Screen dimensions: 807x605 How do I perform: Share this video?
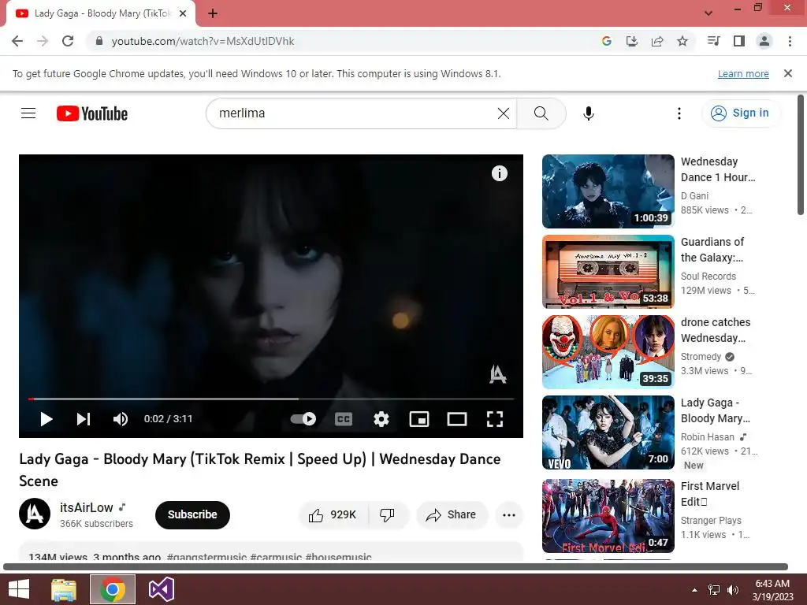point(452,514)
